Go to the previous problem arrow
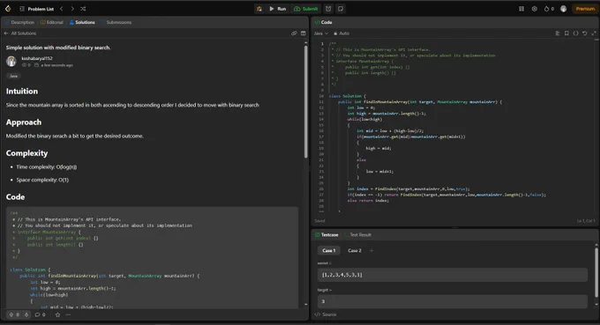The width and height of the screenshot is (600, 325). point(62,9)
